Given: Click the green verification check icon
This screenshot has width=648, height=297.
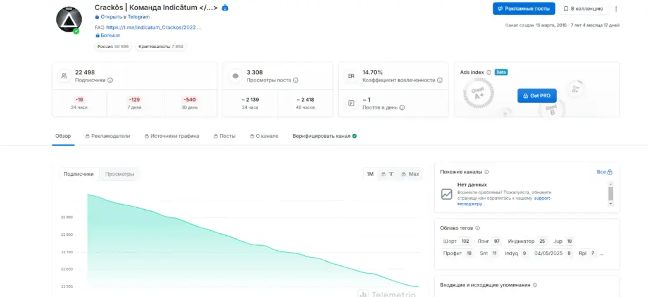Looking at the screenshot, I should pos(354,136).
